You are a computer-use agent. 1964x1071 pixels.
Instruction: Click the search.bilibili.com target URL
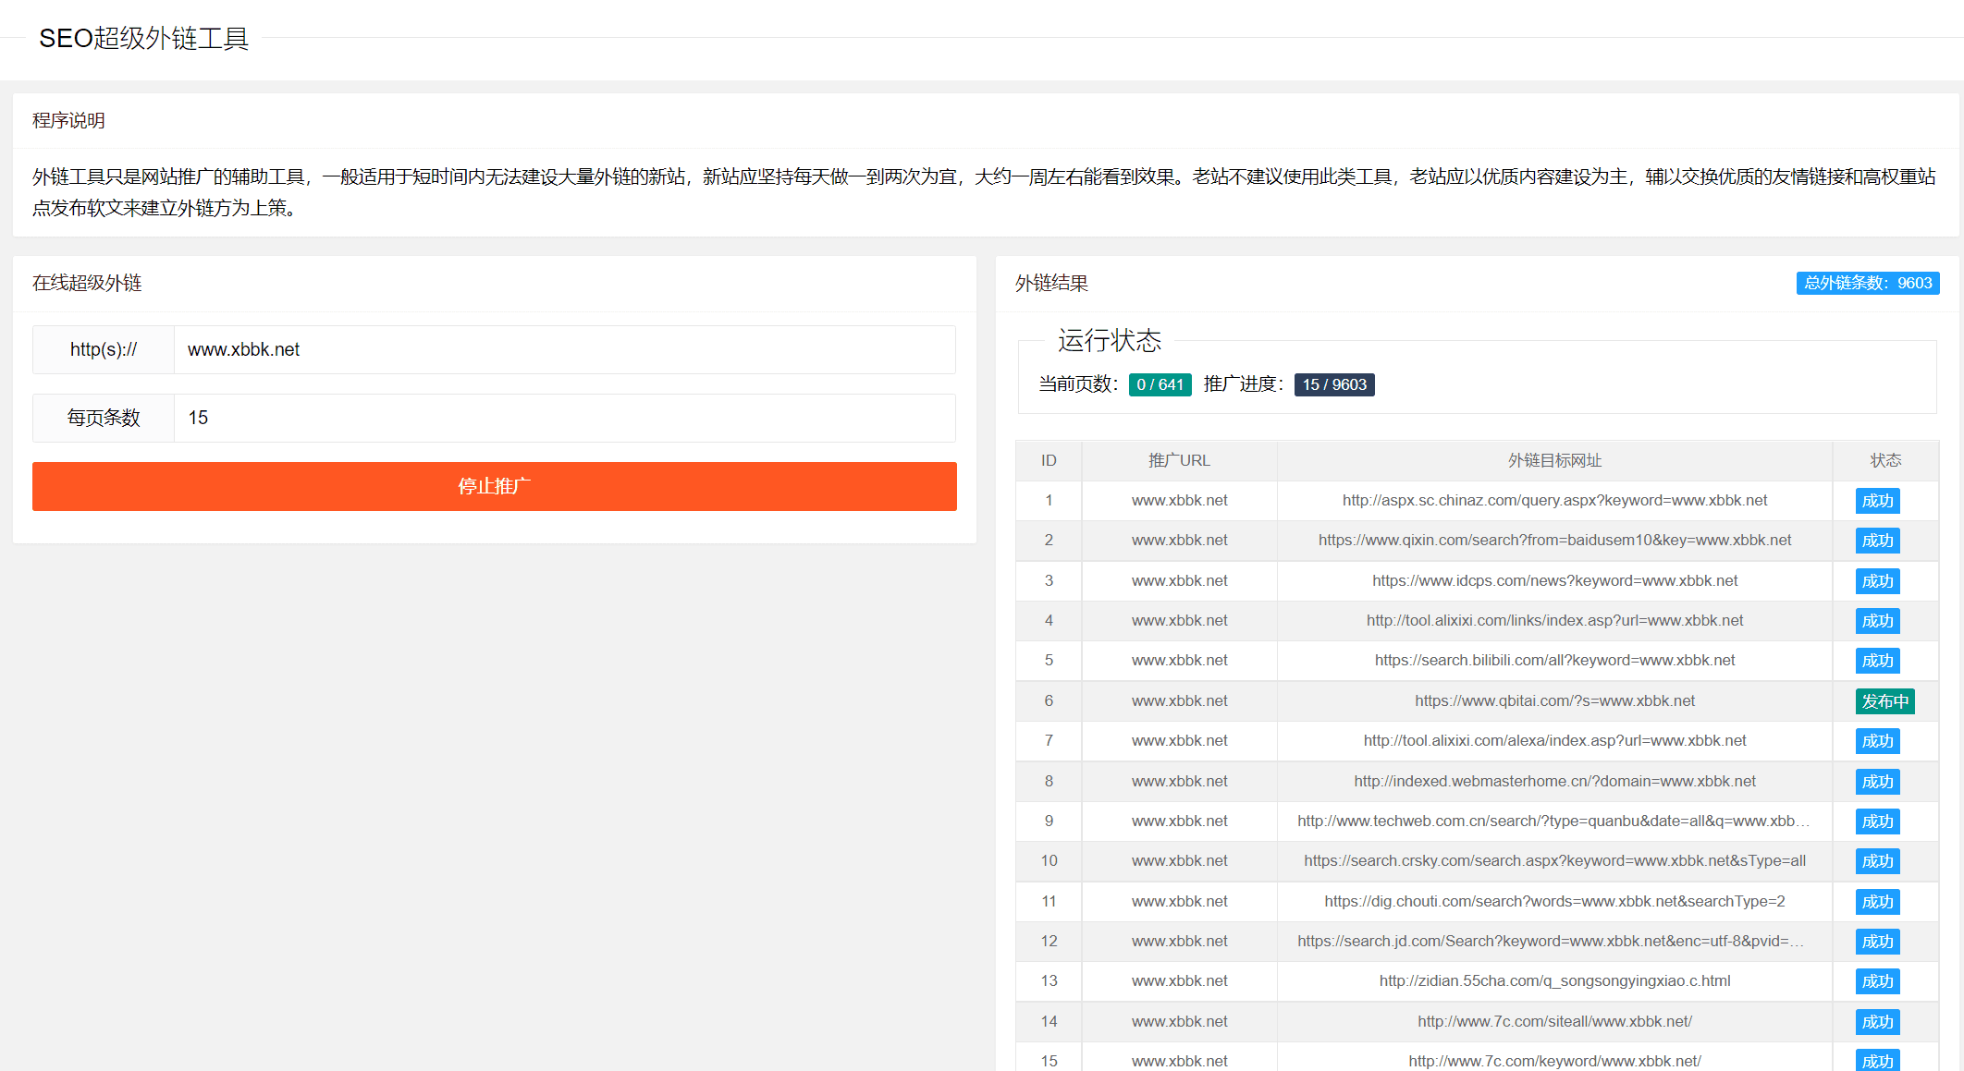click(x=1554, y=660)
